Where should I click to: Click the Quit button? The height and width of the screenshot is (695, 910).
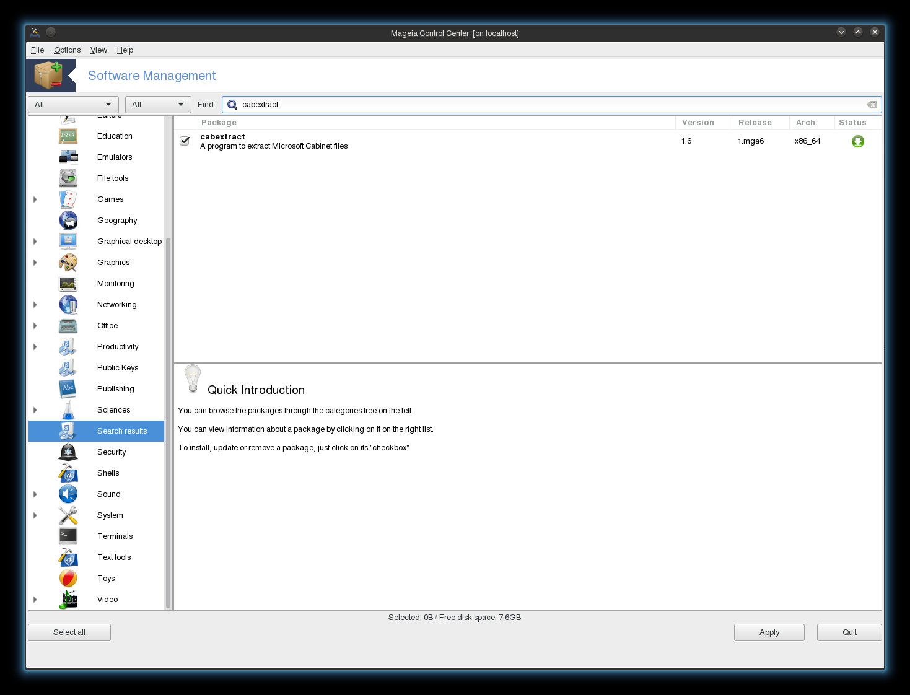849,632
